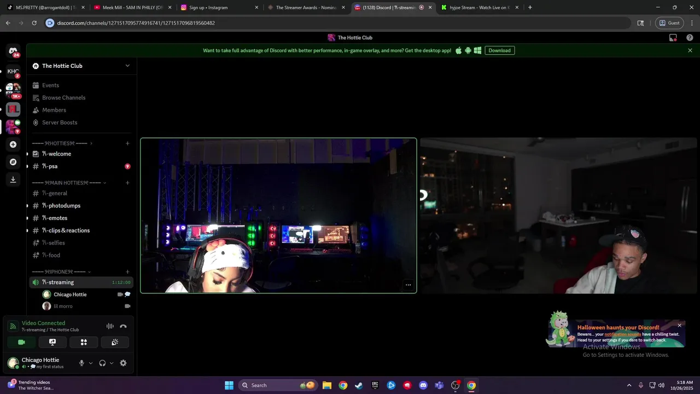Viewport: 700px width, 394px height.
Task: Open the general channel
Action: [x=81, y=193]
